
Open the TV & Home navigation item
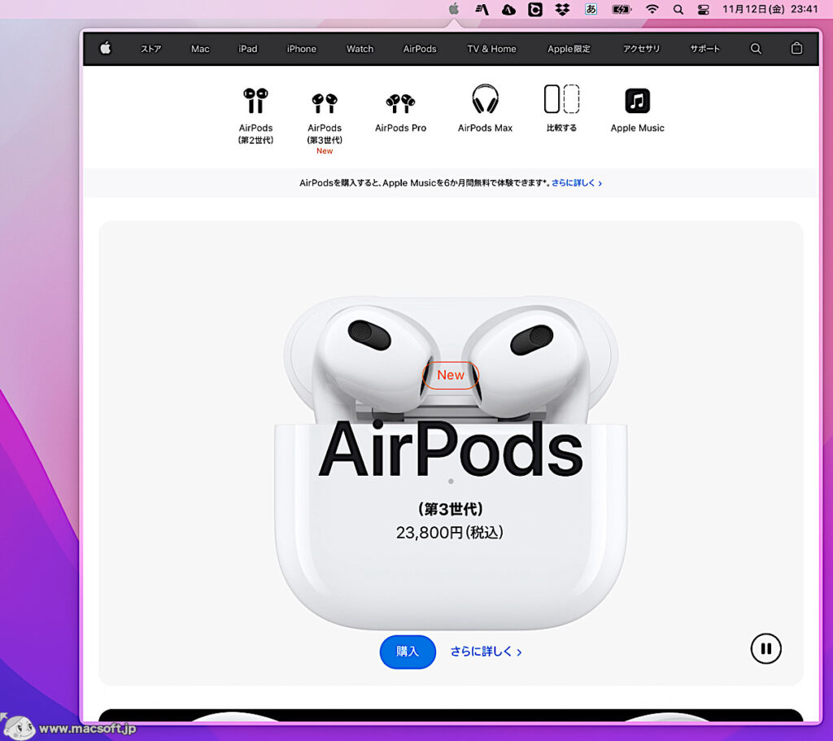click(491, 49)
